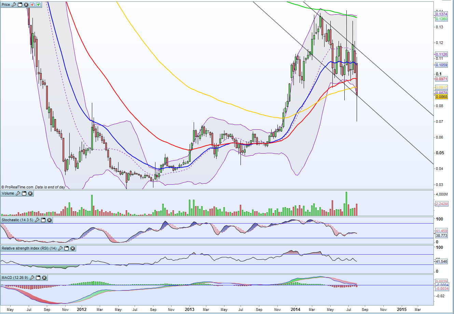Open Volume indicator settings wrench
The height and width of the screenshot is (314, 454).
pos(18,193)
